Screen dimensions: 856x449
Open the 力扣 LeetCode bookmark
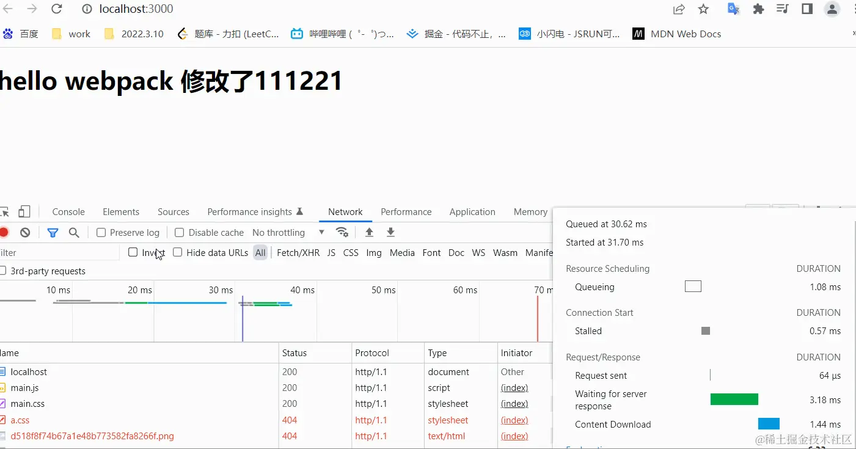[x=228, y=34]
